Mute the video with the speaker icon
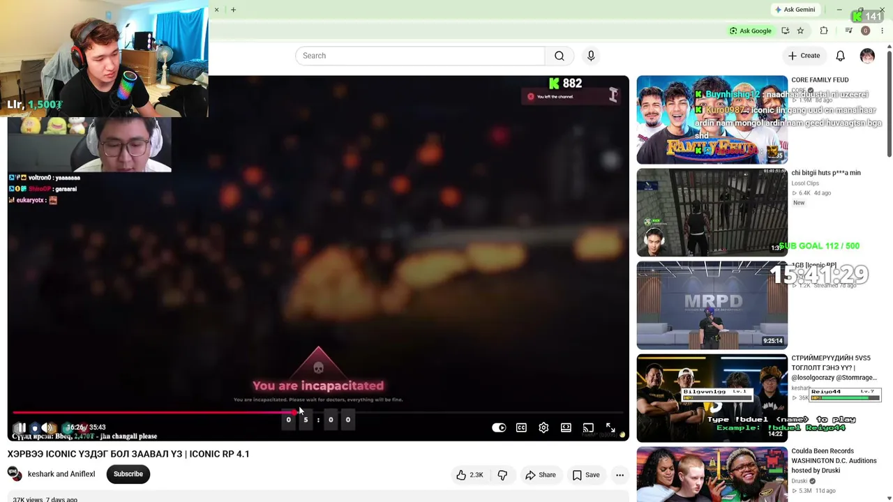This screenshot has height=502, width=893. point(47,427)
